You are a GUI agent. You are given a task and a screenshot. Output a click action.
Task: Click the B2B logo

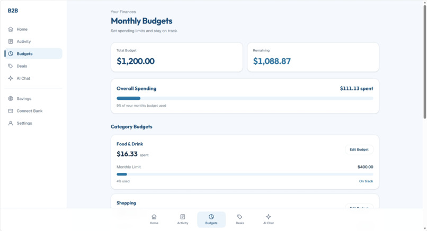click(x=13, y=11)
